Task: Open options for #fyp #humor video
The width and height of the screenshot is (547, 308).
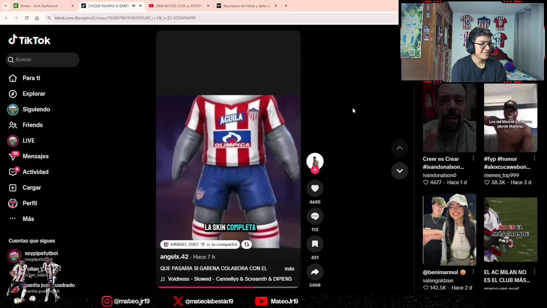Action: [534, 159]
